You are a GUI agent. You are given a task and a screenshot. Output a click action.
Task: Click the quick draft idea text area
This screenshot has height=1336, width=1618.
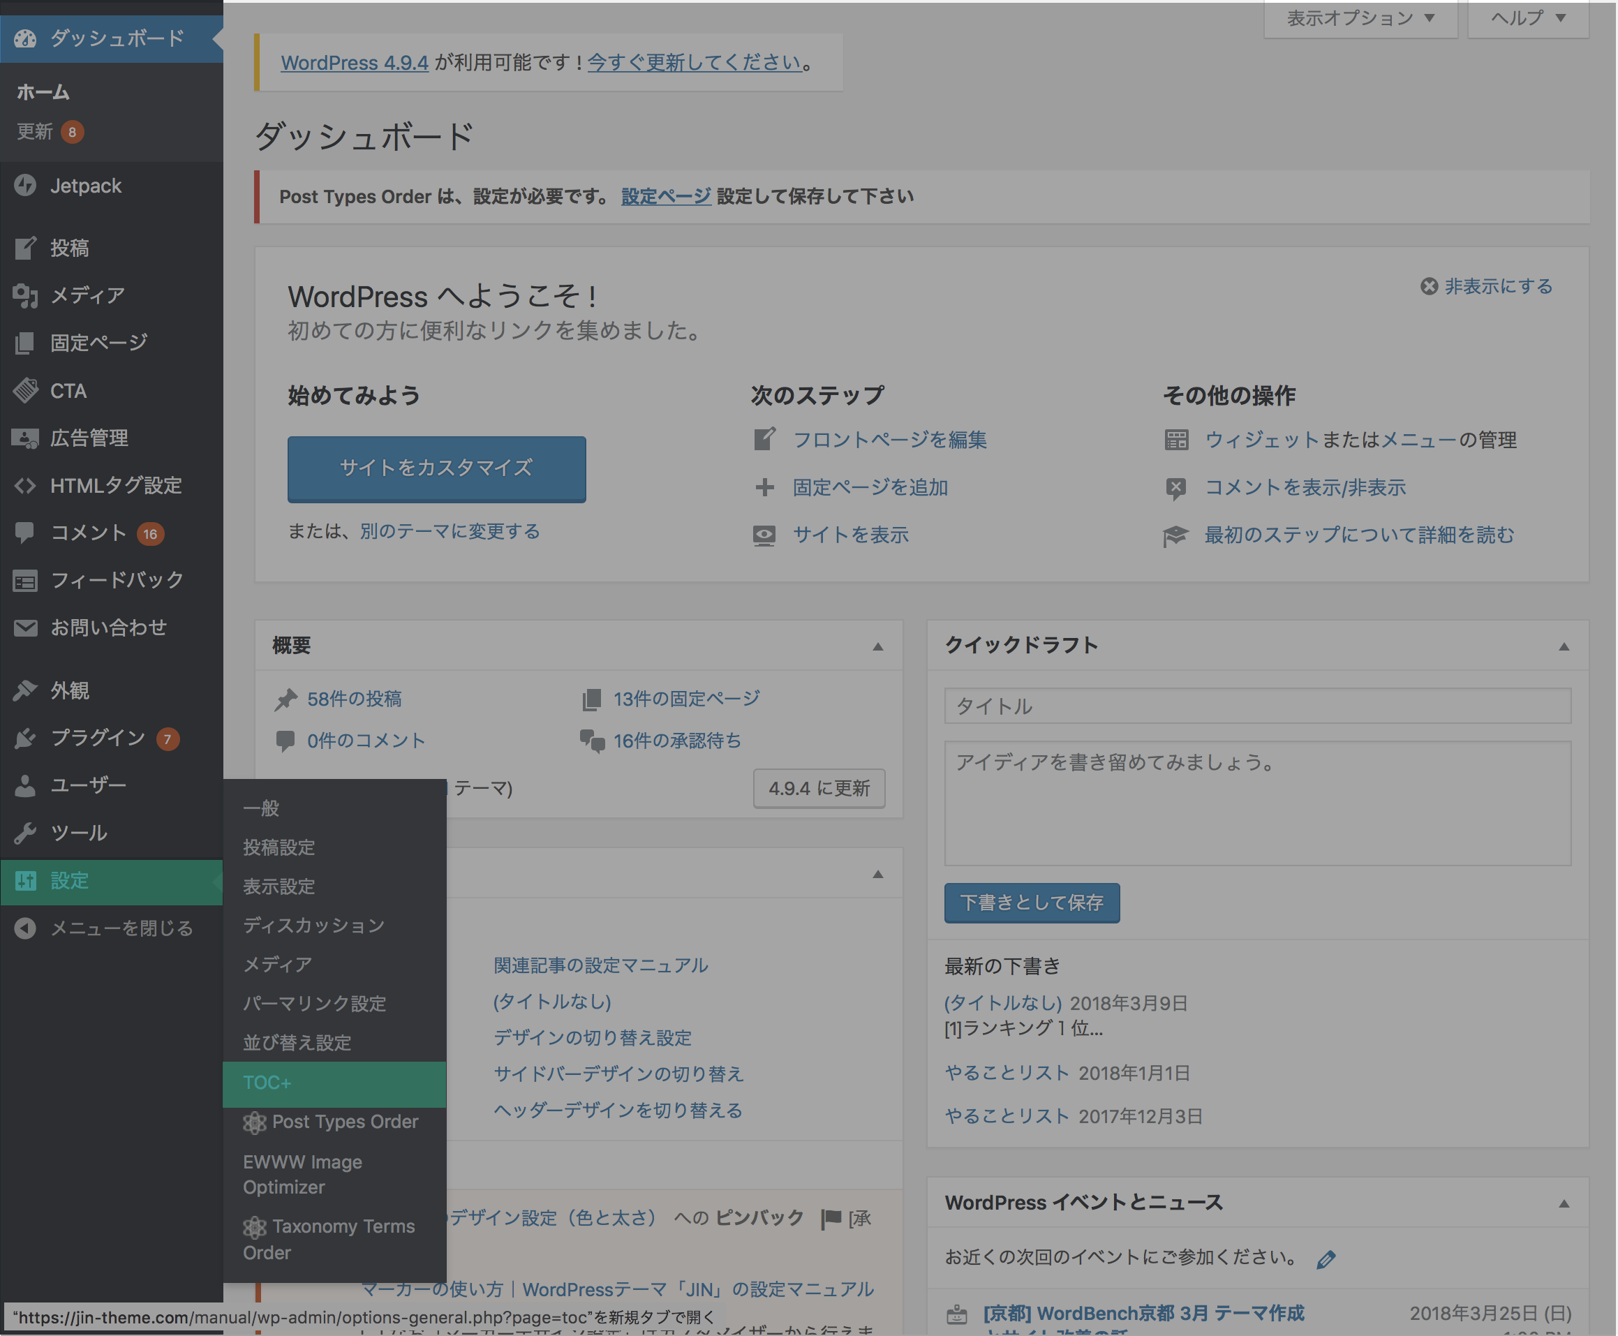tap(1257, 803)
